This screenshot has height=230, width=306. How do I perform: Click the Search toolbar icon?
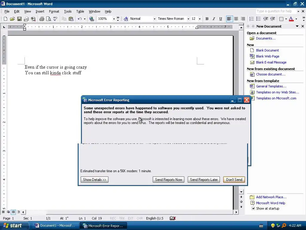[x=33, y=19]
